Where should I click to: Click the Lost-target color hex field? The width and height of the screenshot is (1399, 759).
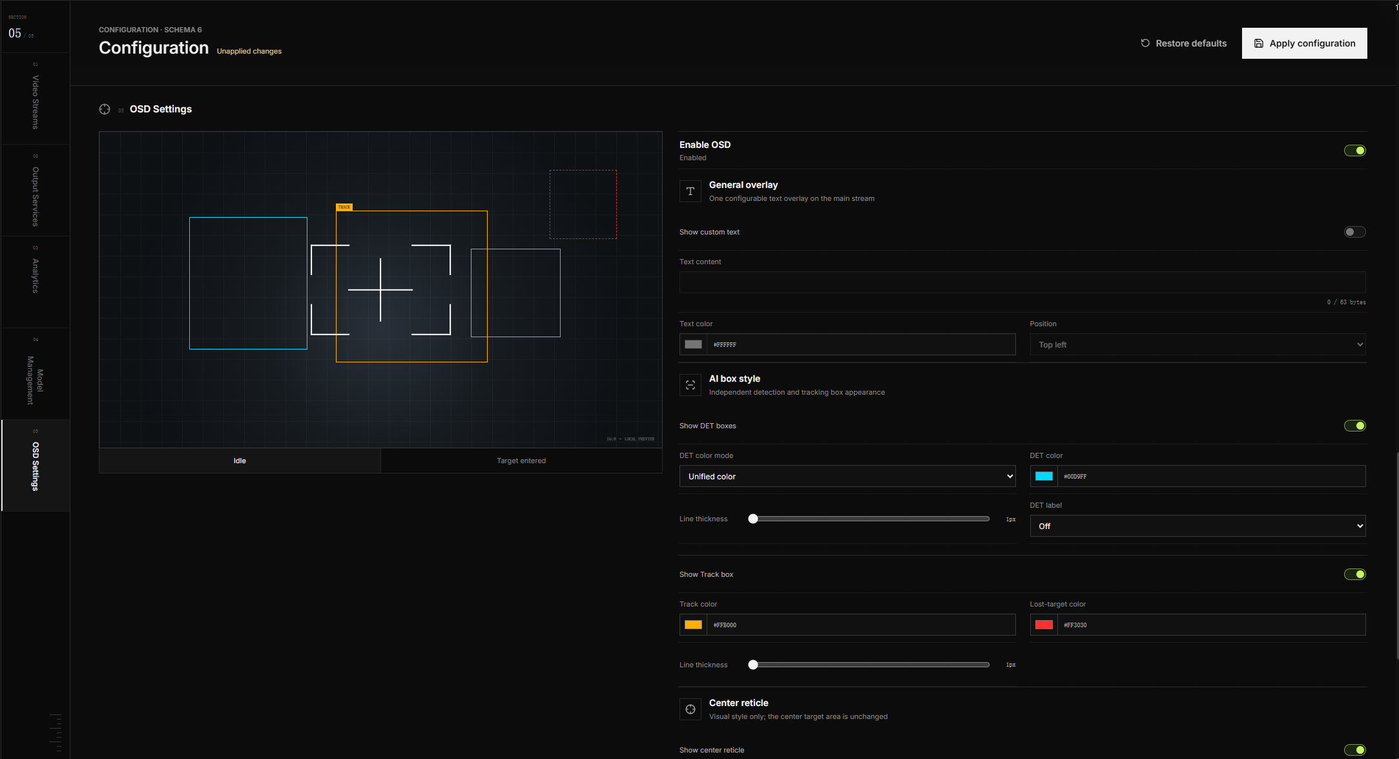pos(1212,625)
